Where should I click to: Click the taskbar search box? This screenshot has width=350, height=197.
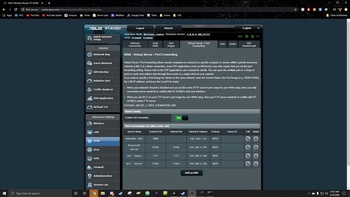click(x=40, y=193)
